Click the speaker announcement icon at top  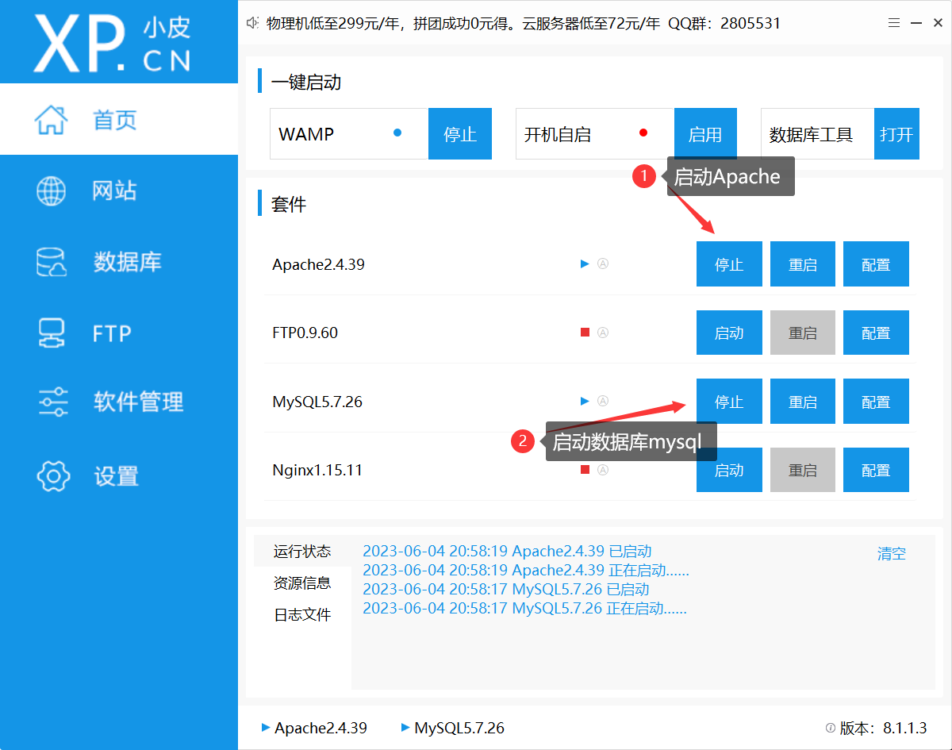[253, 24]
